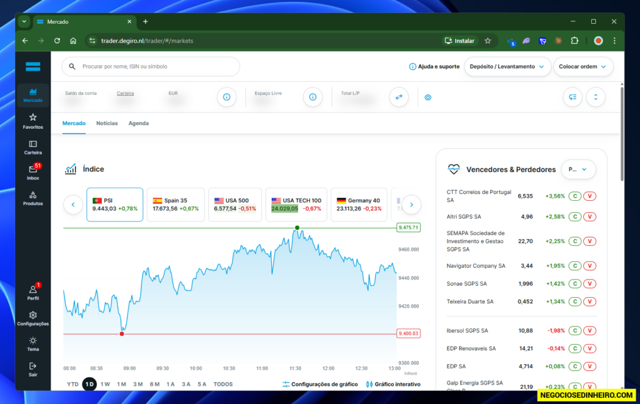The width and height of the screenshot is (640, 404).
Task: Open the Mercado sidebar section
Action: 32,95
